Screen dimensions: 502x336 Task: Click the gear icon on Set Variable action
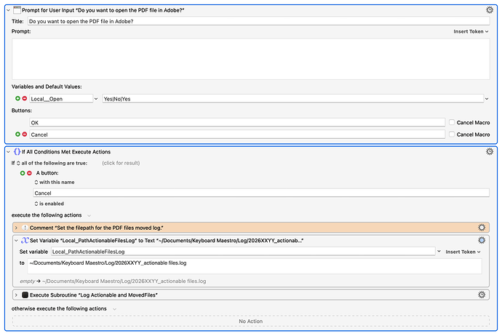[482, 240]
